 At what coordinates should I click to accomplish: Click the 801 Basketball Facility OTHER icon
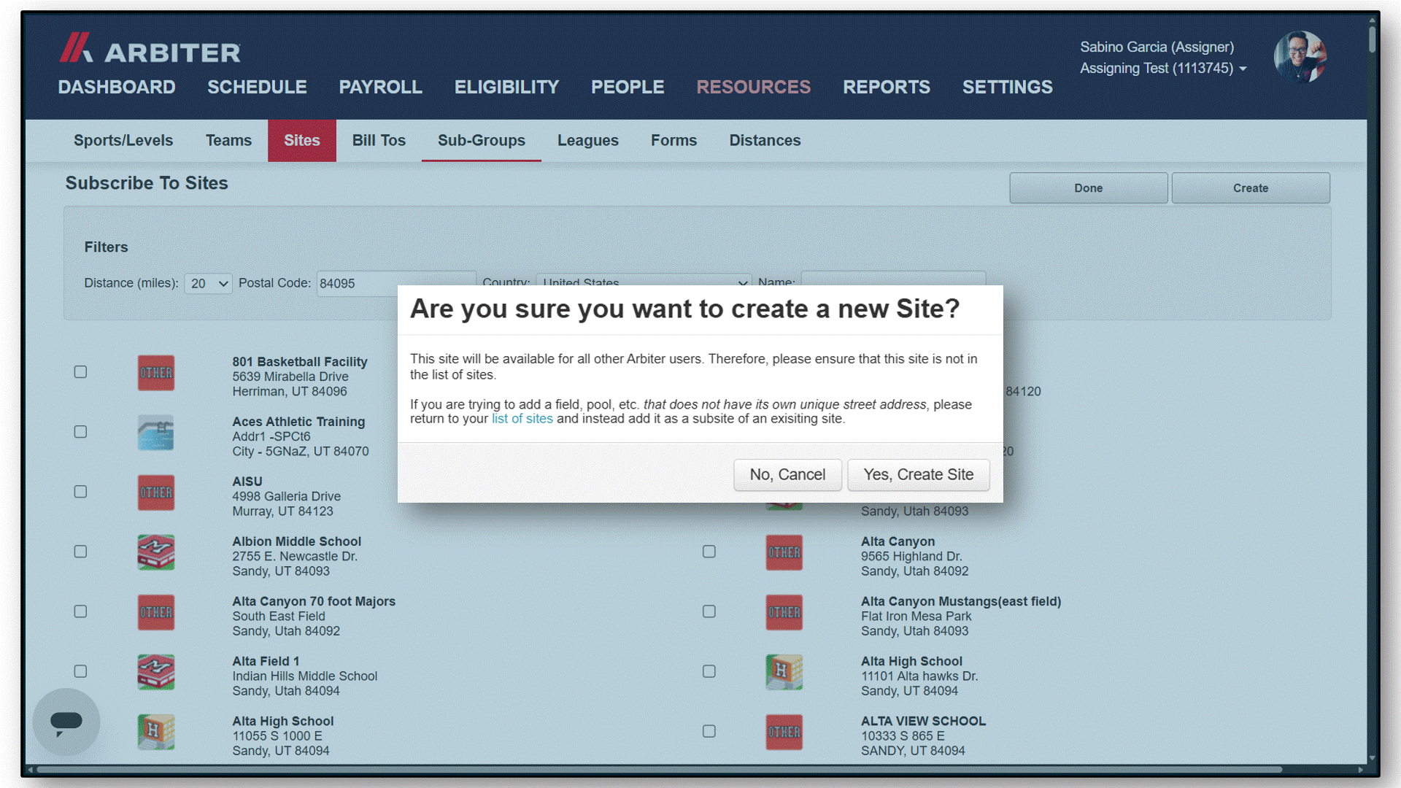pyautogui.click(x=156, y=373)
